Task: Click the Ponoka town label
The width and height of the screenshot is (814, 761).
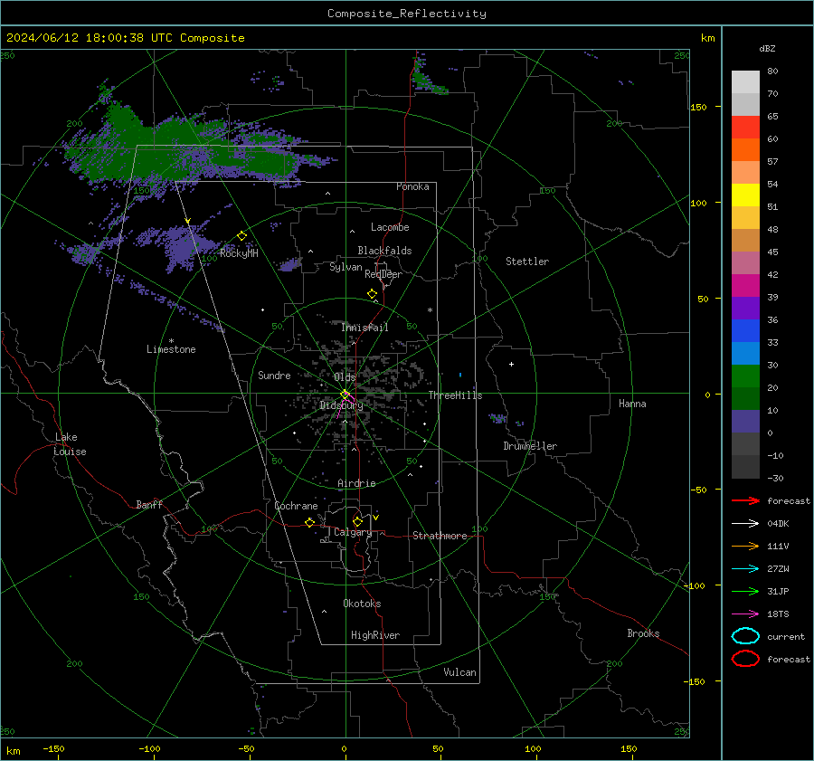Action: [412, 186]
